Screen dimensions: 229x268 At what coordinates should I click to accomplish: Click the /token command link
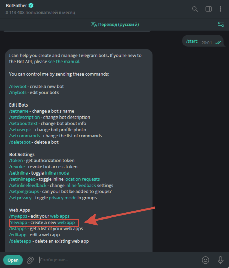[16, 160]
